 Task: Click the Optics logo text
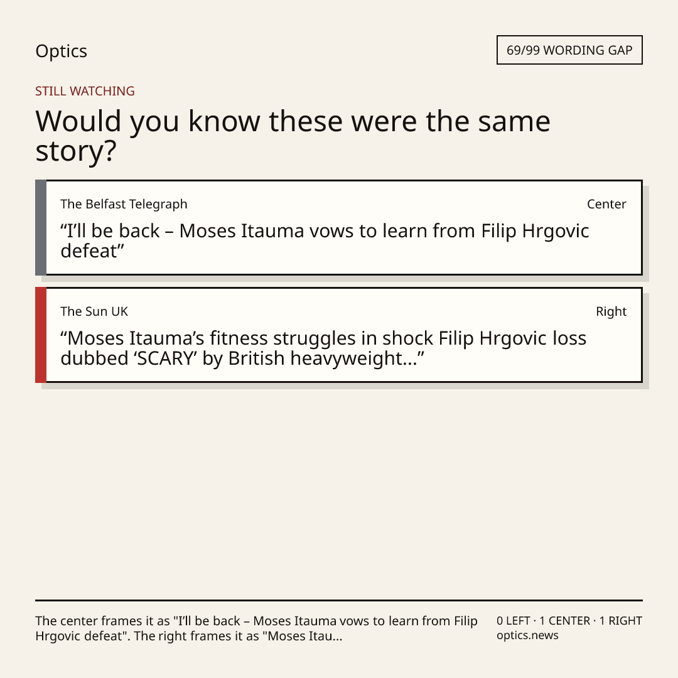pos(61,51)
